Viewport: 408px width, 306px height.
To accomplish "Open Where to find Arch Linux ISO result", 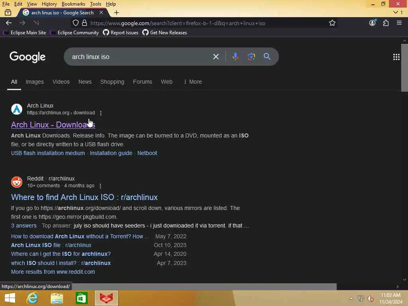I will coord(84,197).
